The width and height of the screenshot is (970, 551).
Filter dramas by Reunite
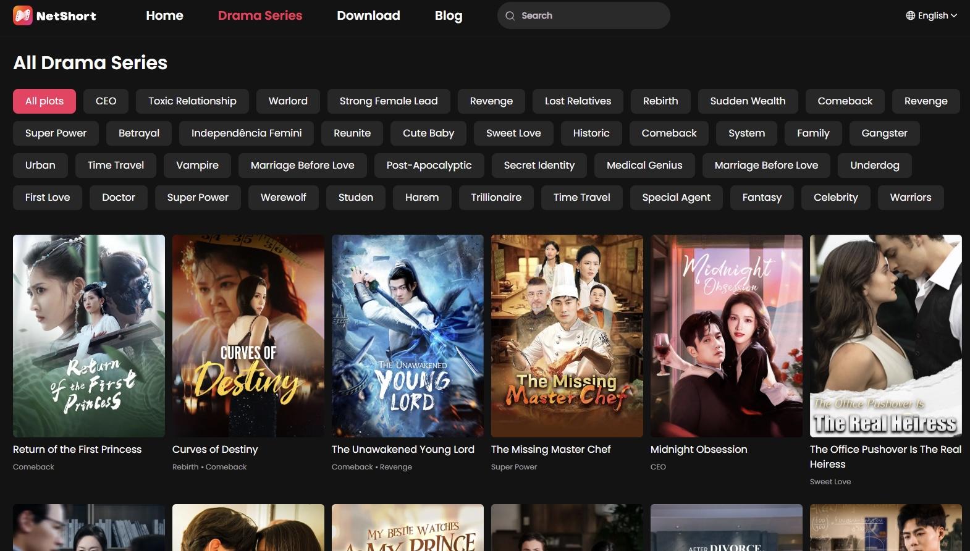click(352, 133)
